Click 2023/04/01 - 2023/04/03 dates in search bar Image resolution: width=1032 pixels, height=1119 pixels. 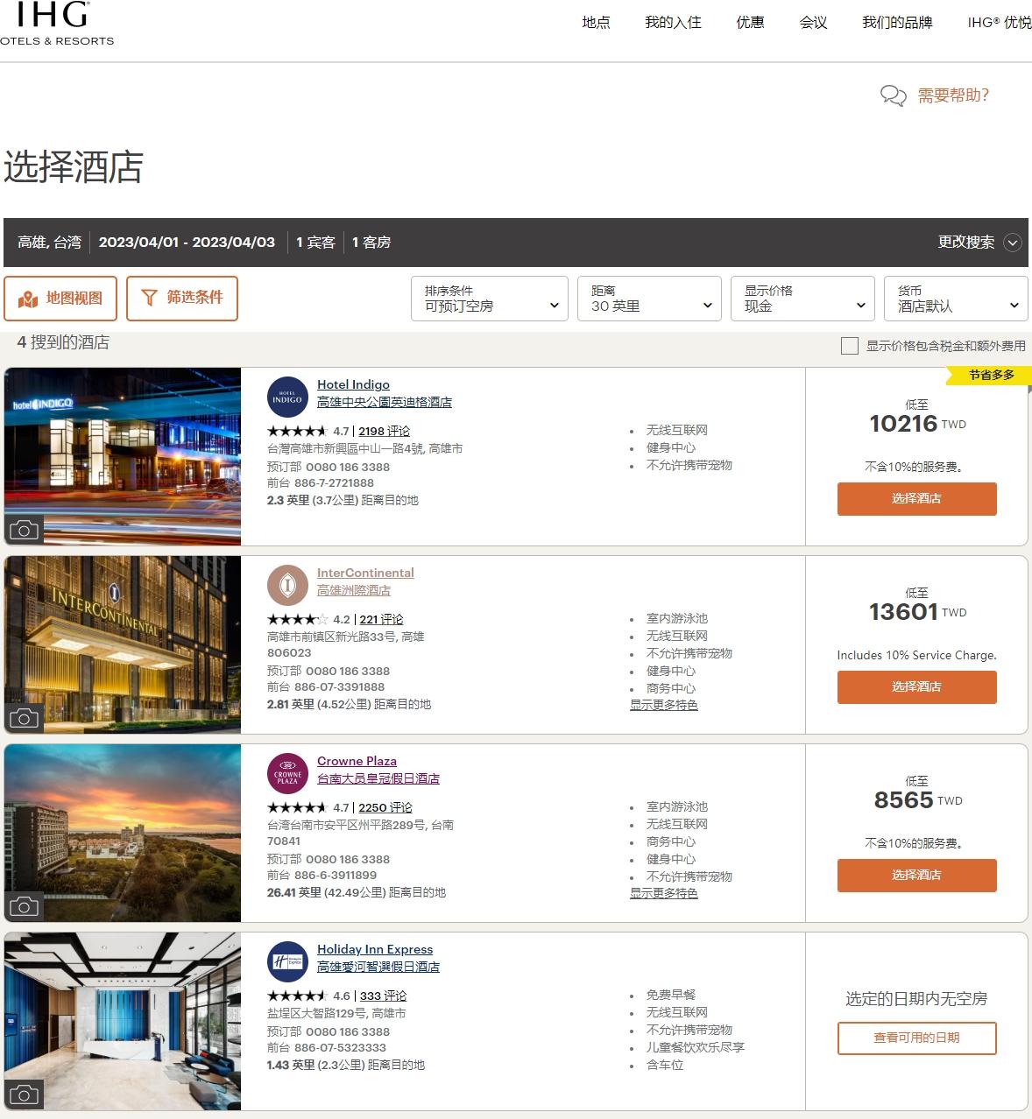click(187, 243)
